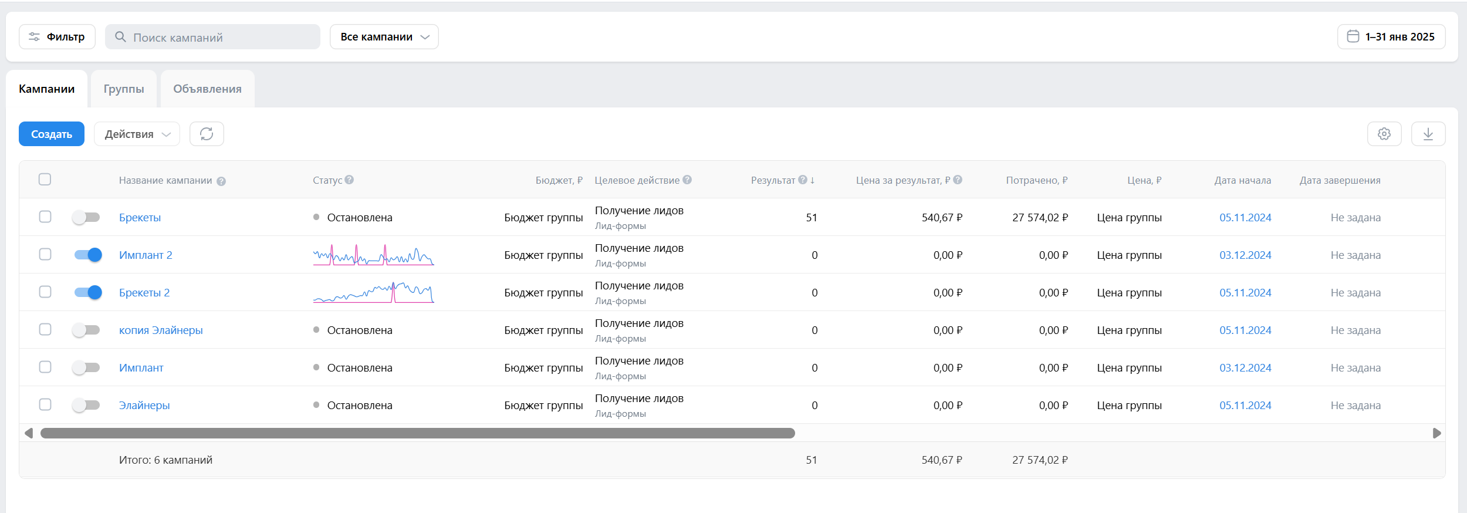Tick the select-all checkbox in table header
Image resolution: width=1467 pixels, height=513 pixels.
click(x=45, y=180)
